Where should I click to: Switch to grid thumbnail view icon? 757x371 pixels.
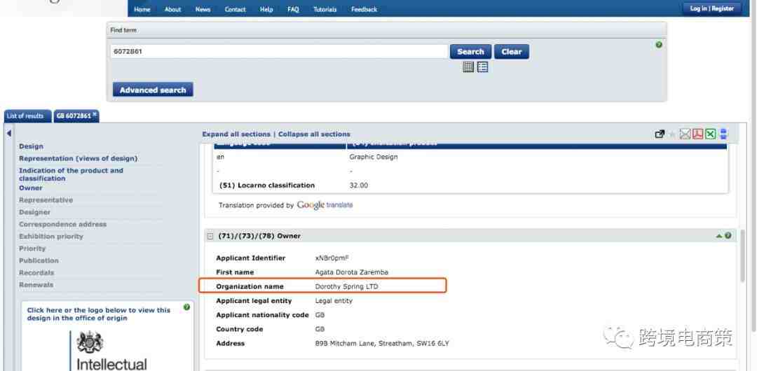[x=468, y=67]
